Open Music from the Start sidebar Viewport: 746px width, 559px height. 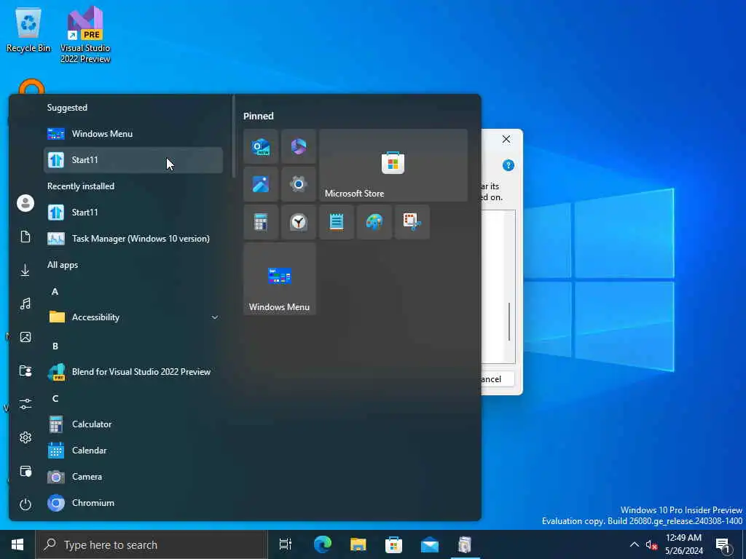point(25,304)
